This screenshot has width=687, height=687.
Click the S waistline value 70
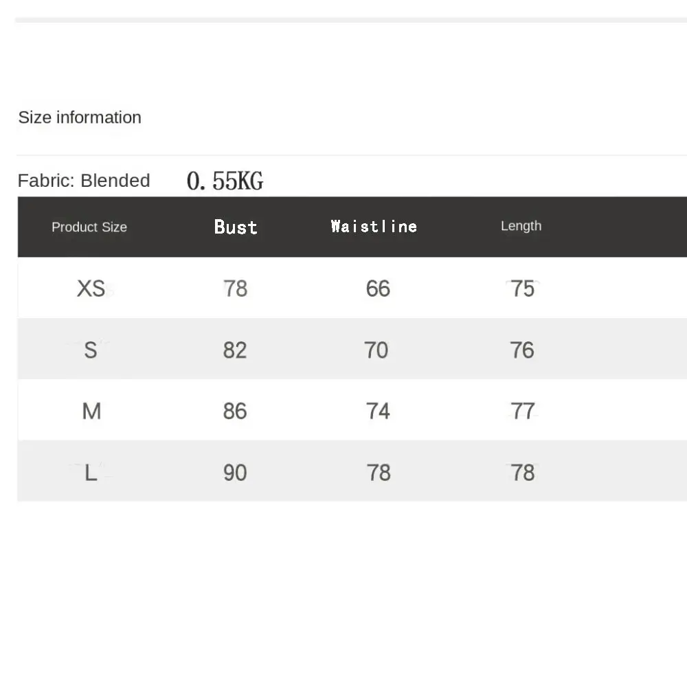376,350
